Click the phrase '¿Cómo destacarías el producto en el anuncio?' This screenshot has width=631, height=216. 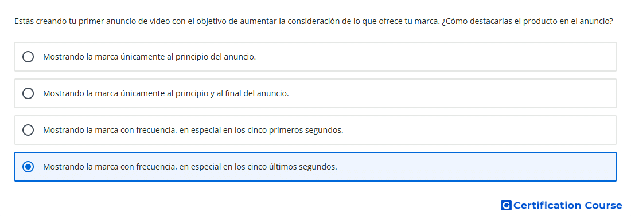click(x=527, y=21)
